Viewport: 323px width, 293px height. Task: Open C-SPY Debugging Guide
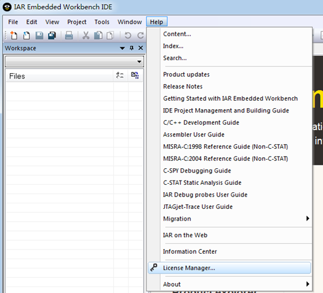(x=229, y=170)
